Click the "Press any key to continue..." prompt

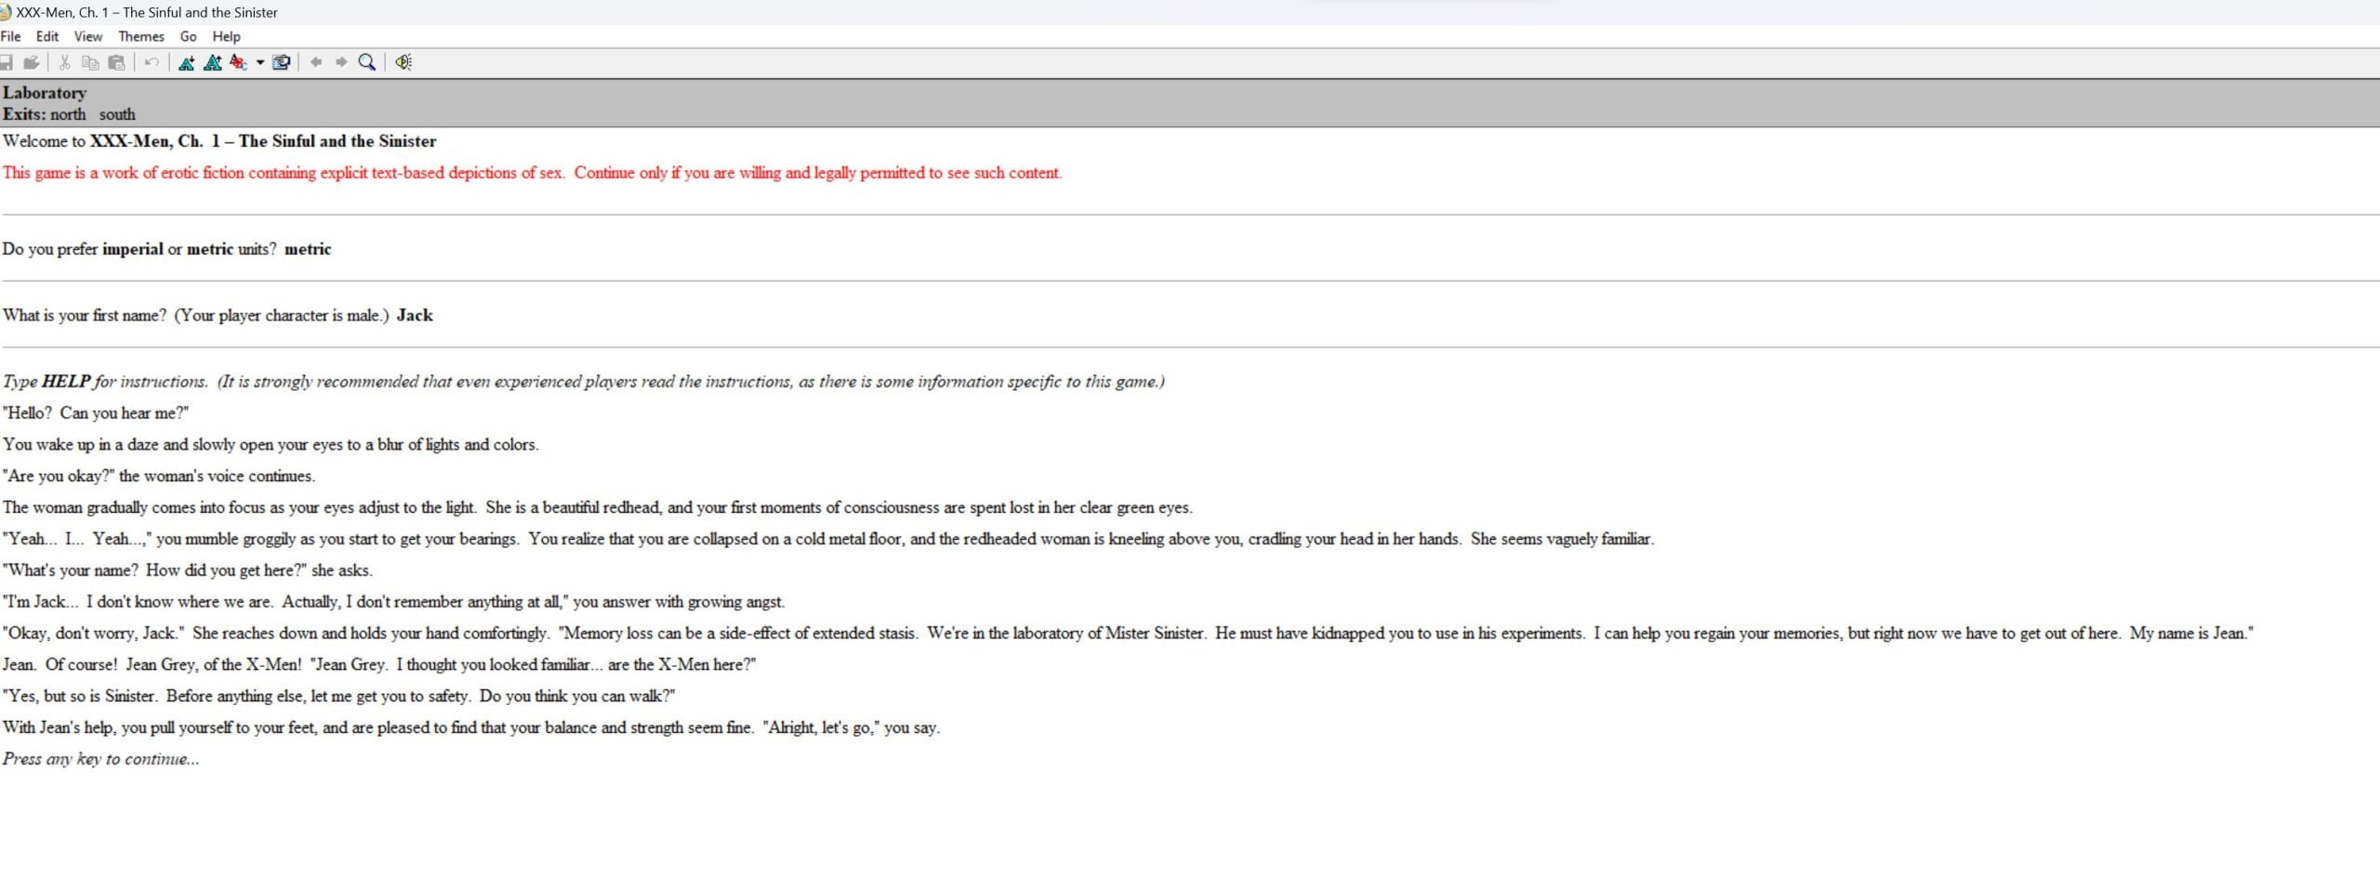pyautogui.click(x=100, y=759)
